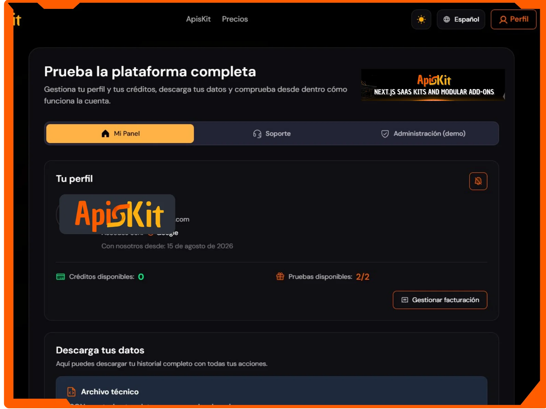Viewport: 546px width, 409px height.
Task: Click the 'Pruebas disponibles:' label
Action: point(320,277)
